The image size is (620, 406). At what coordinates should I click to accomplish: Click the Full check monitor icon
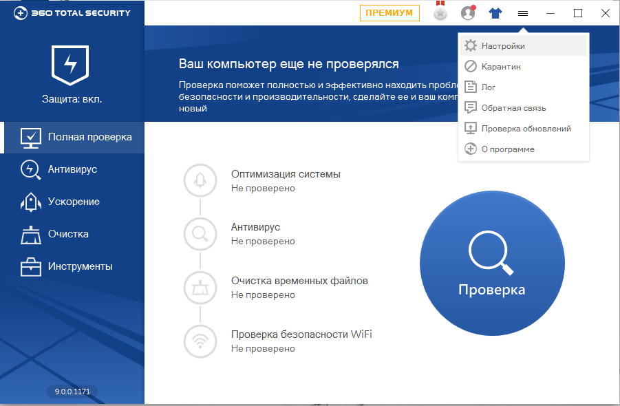click(31, 138)
